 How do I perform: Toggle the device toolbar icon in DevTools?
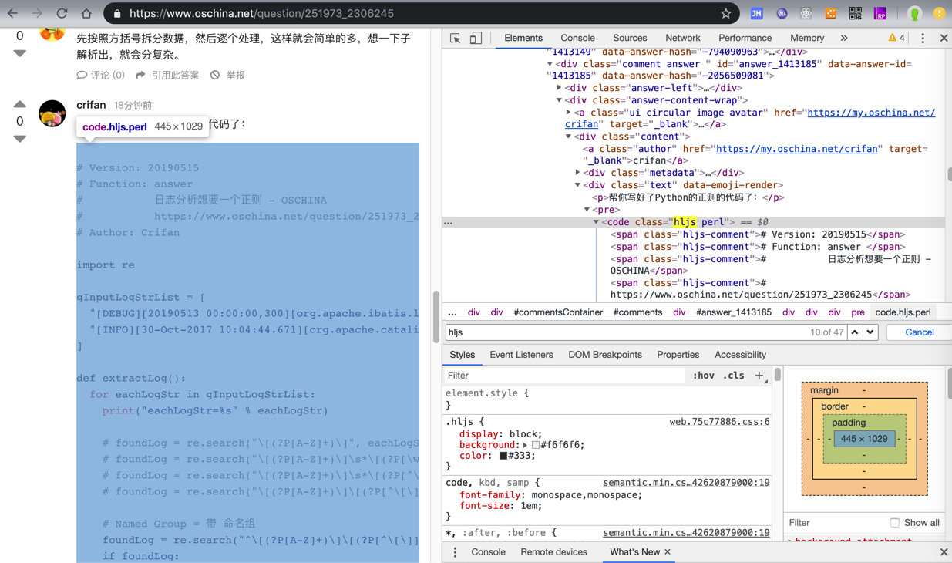pyautogui.click(x=476, y=38)
